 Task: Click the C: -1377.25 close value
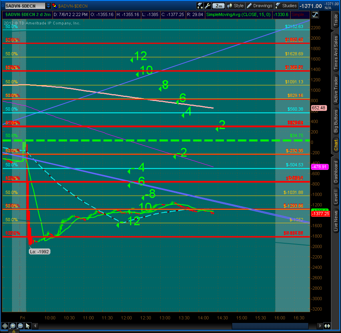[173, 14]
